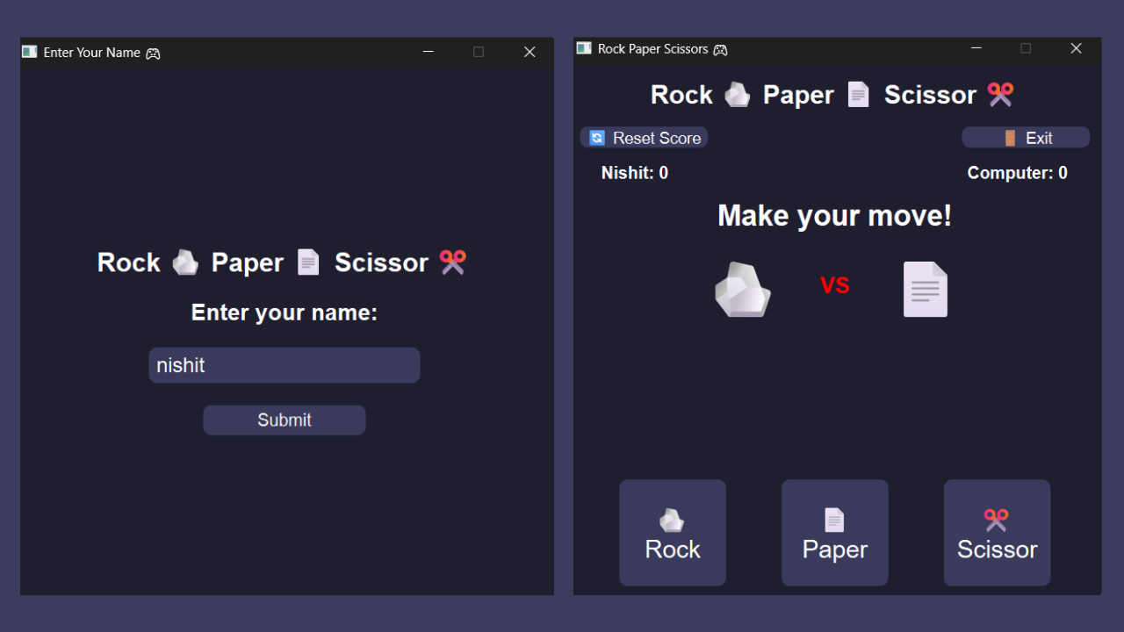The image size is (1124, 632).
Task: Click the Nishit: 0 score label
Action: [x=634, y=173]
